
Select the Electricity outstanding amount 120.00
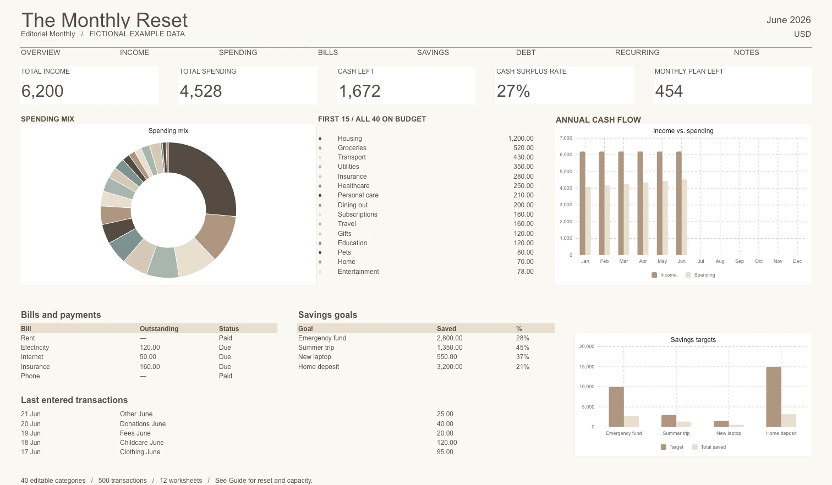150,348
